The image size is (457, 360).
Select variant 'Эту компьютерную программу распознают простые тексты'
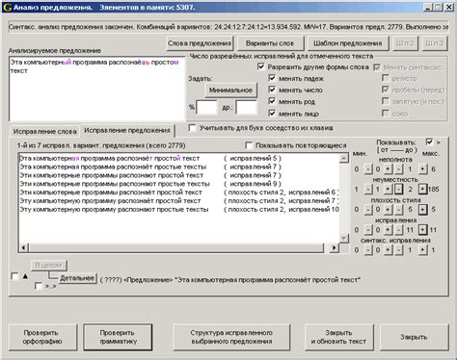point(178,210)
